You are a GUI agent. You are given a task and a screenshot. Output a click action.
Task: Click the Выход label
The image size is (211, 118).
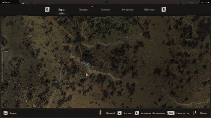tap(13, 113)
